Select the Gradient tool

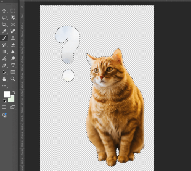click(4, 52)
